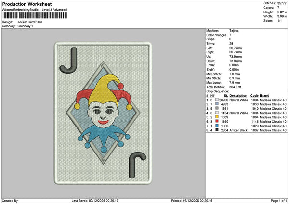The width and height of the screenshot is (289, 204).
Task: Pick the blue swatch with 1806 stitches
Action: 217,126
